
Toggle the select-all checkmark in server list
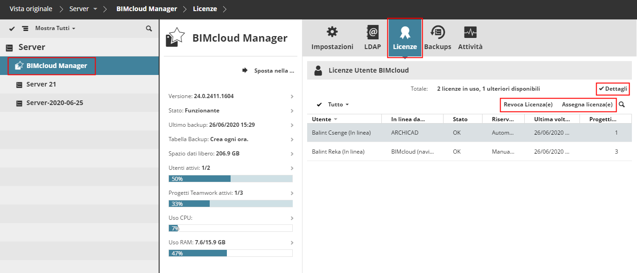point(12,29)
